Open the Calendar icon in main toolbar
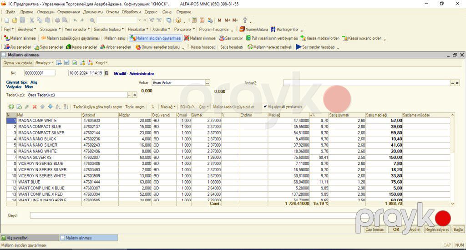Viewport: 466px width, 250px height. pyautogui.click(x=202, y=20)
